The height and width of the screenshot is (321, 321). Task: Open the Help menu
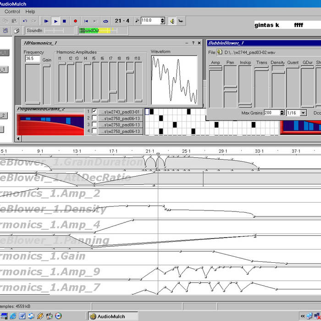[30, 11]
